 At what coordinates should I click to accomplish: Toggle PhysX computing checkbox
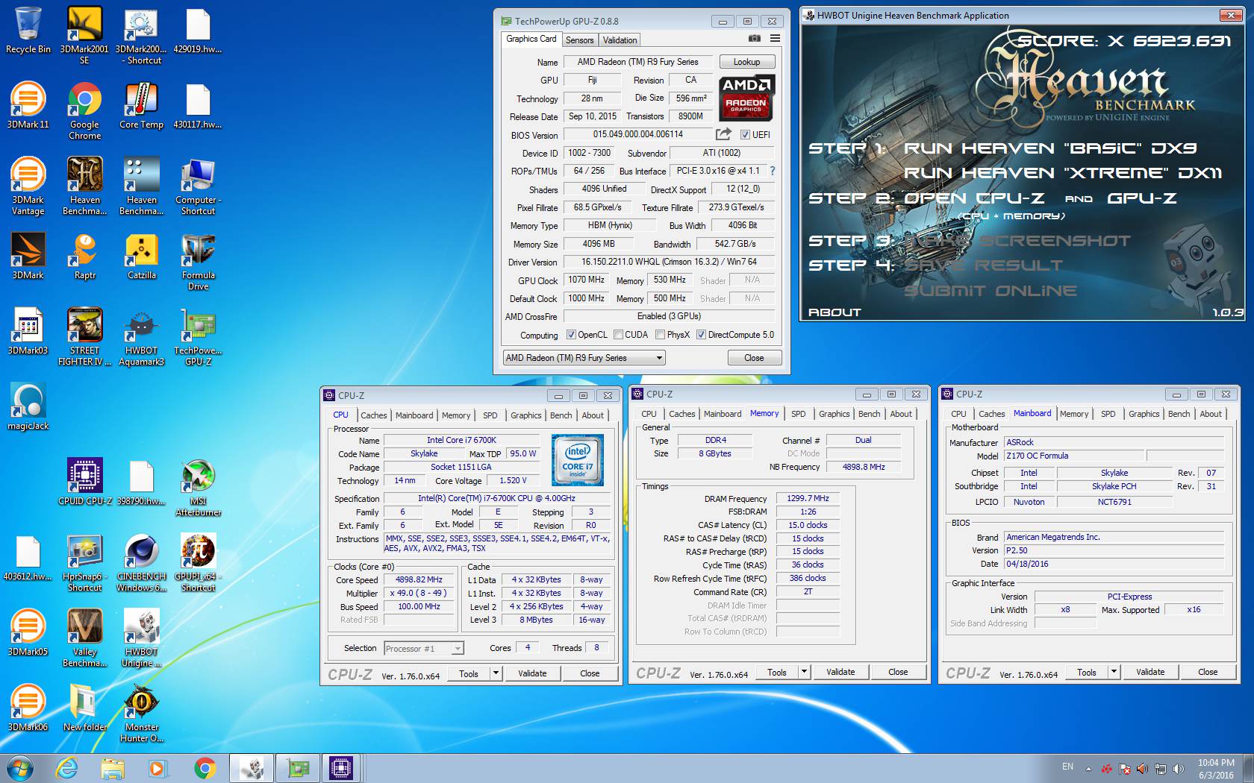(x=660, y=335)
